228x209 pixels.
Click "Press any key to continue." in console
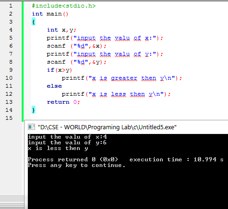(x=76, y=165)
